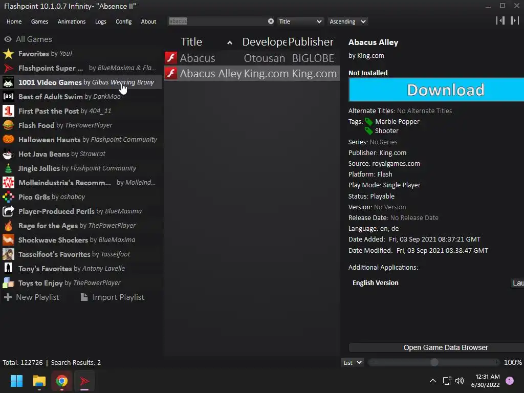Open the Ascending order dropdown
The height and width of the screenshot is (393, 524).
[347, 21]
